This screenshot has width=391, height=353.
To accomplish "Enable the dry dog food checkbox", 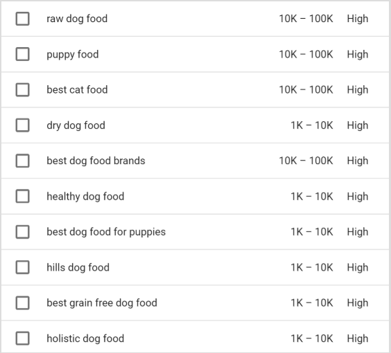I will (x=23, y=125).
